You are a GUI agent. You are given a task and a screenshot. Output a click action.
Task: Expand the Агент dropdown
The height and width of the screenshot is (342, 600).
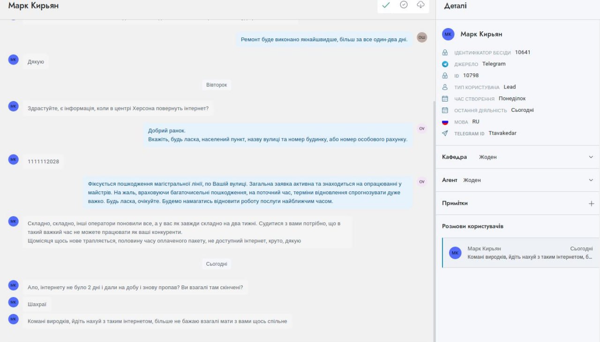591,180
